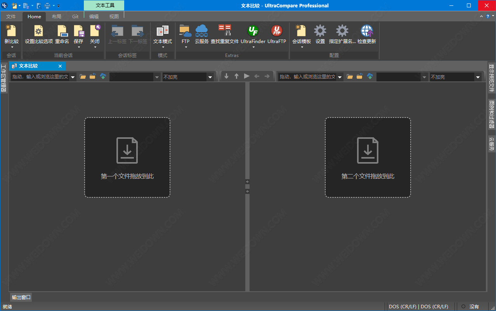Expand 关闭 dropdown arrow

click(x=95, y=47)
